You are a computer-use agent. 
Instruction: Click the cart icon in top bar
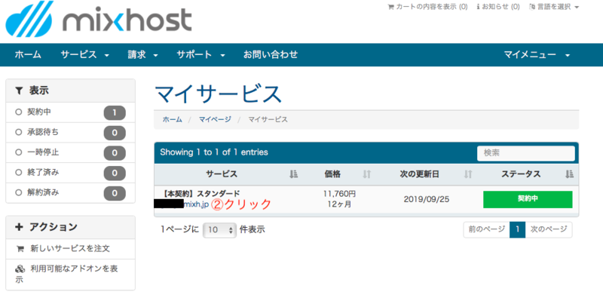[x=390, y=7]
